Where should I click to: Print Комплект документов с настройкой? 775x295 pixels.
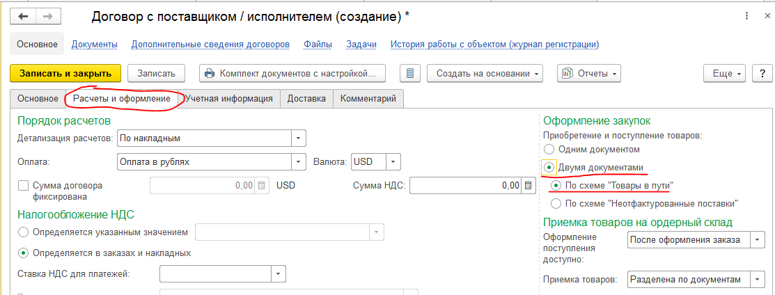tap(292, 73)
